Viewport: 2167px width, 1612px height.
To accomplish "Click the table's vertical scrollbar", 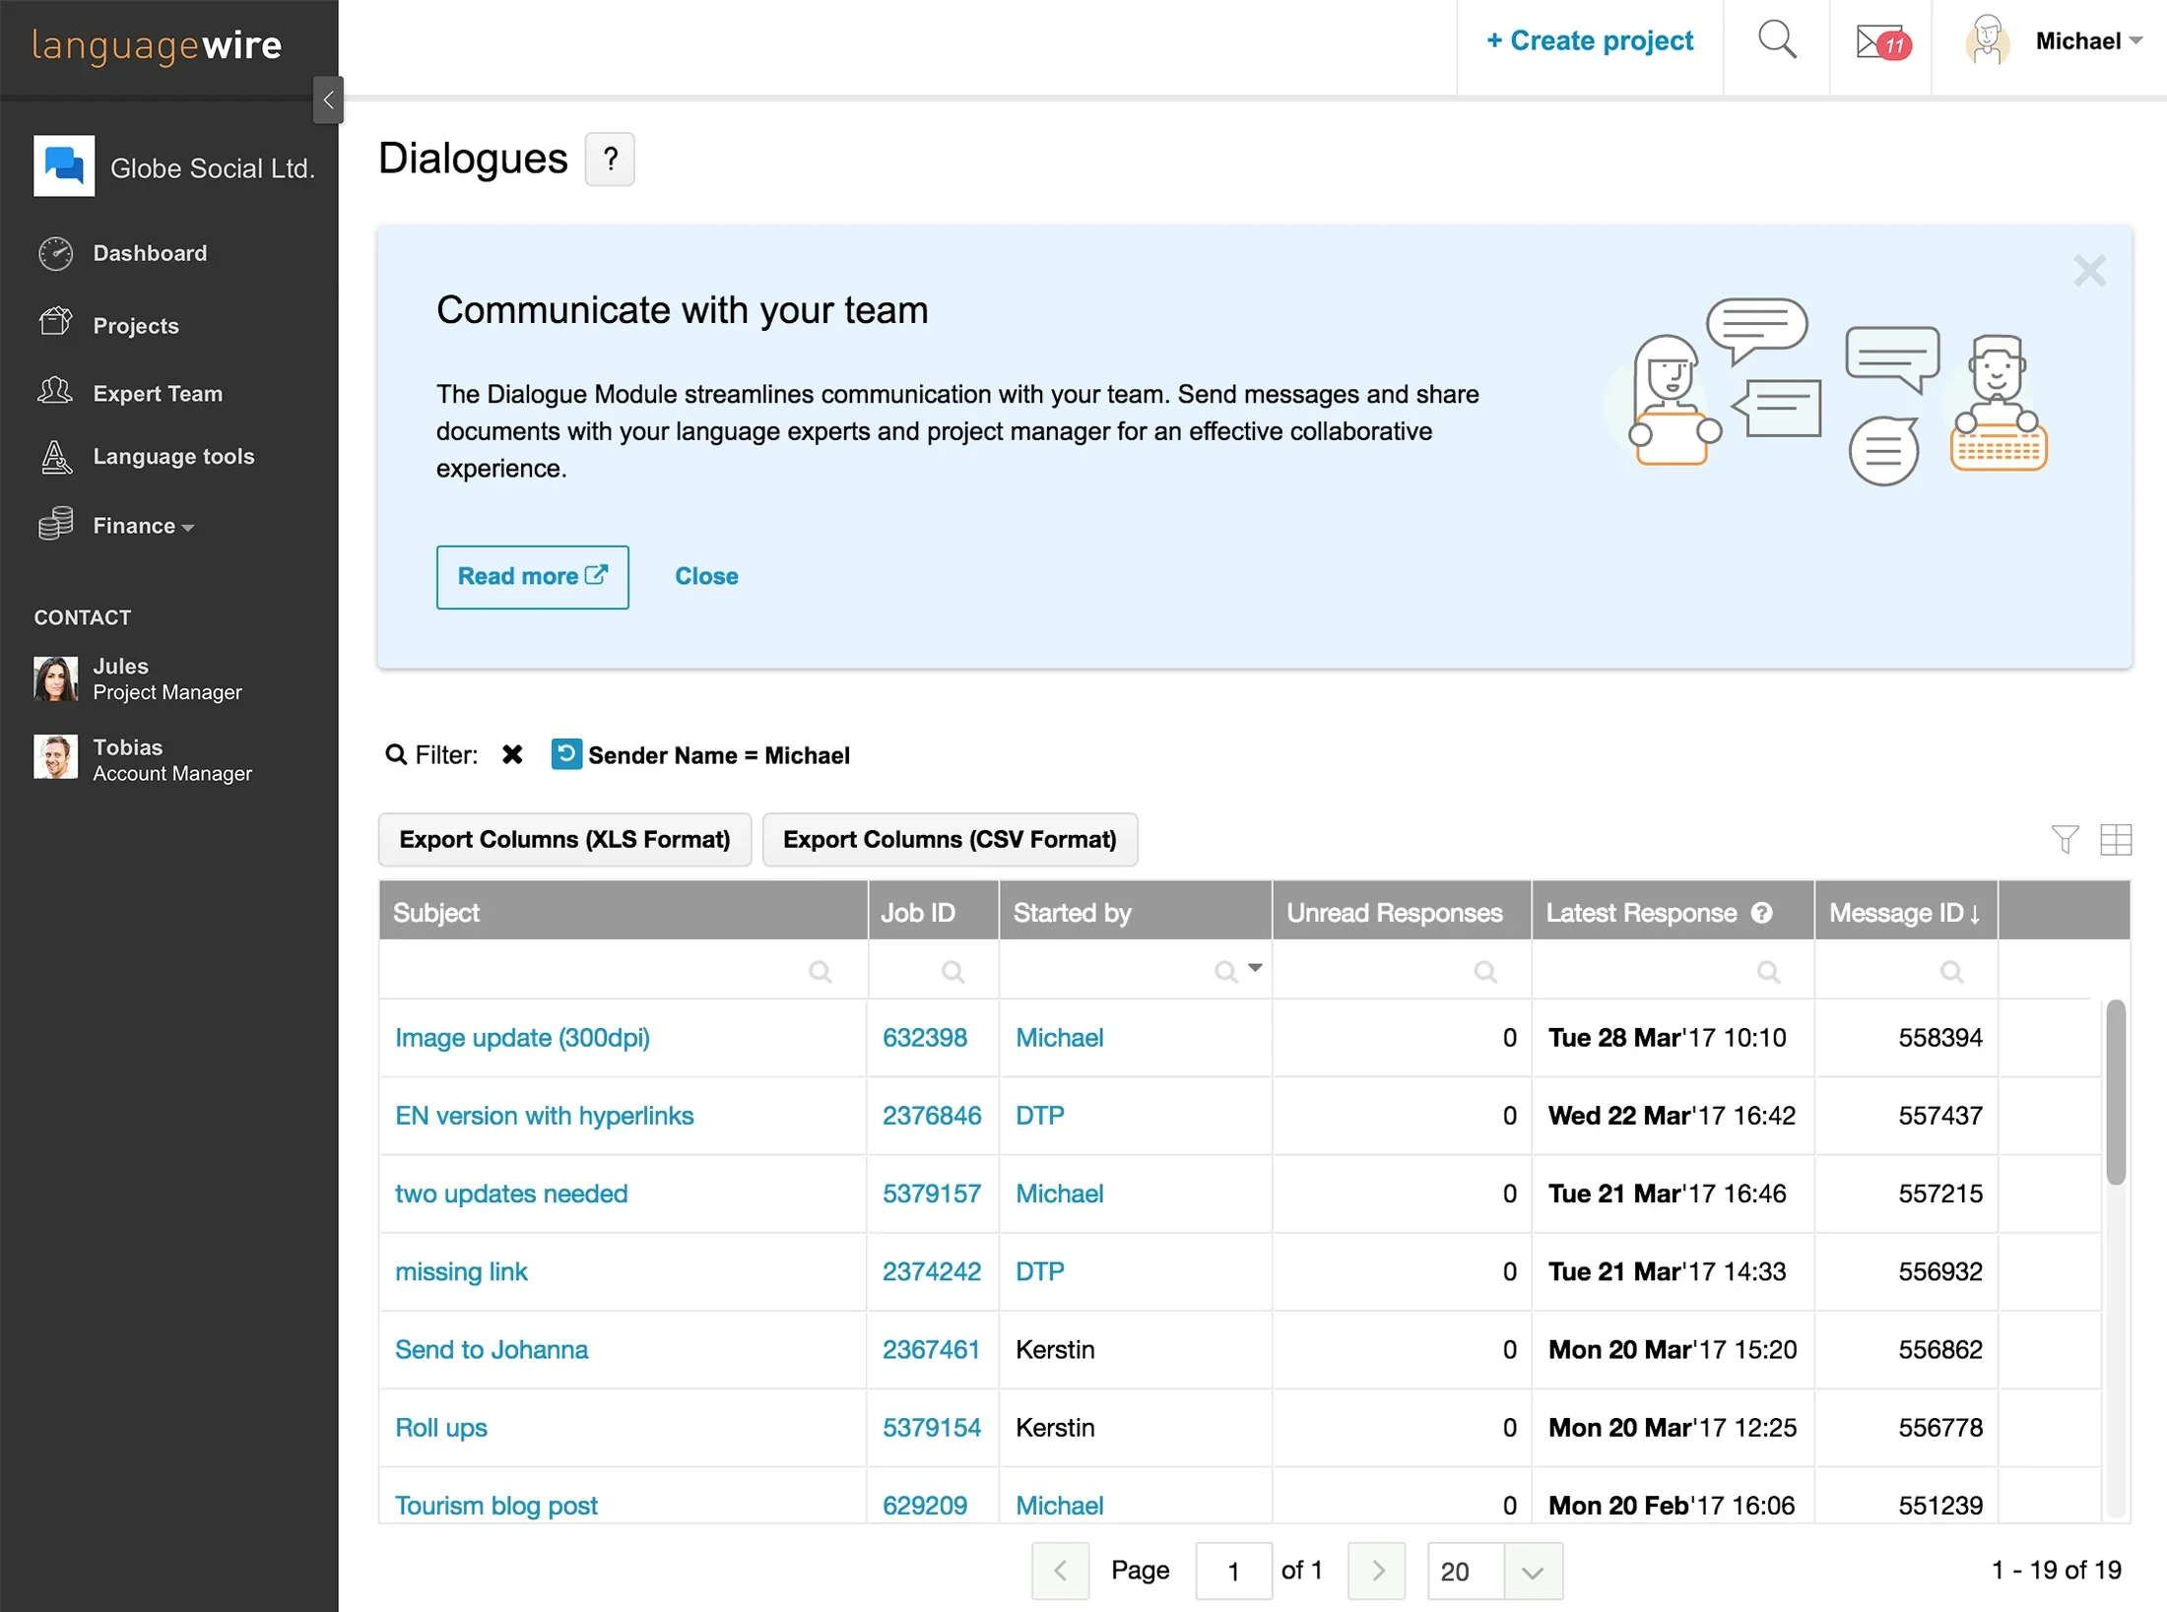I will 2114,1092.
